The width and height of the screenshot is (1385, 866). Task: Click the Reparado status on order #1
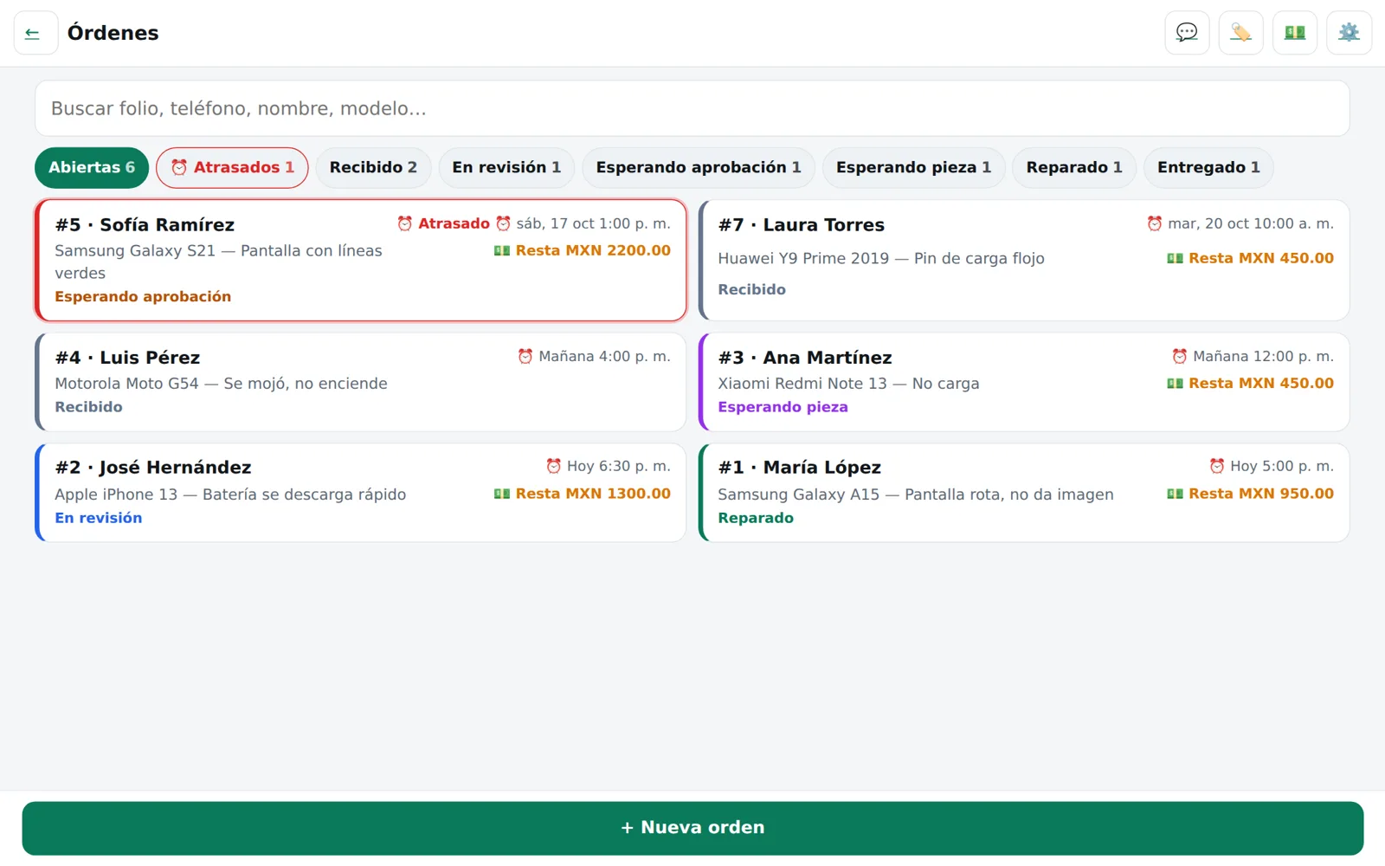[x=756, y=518]
